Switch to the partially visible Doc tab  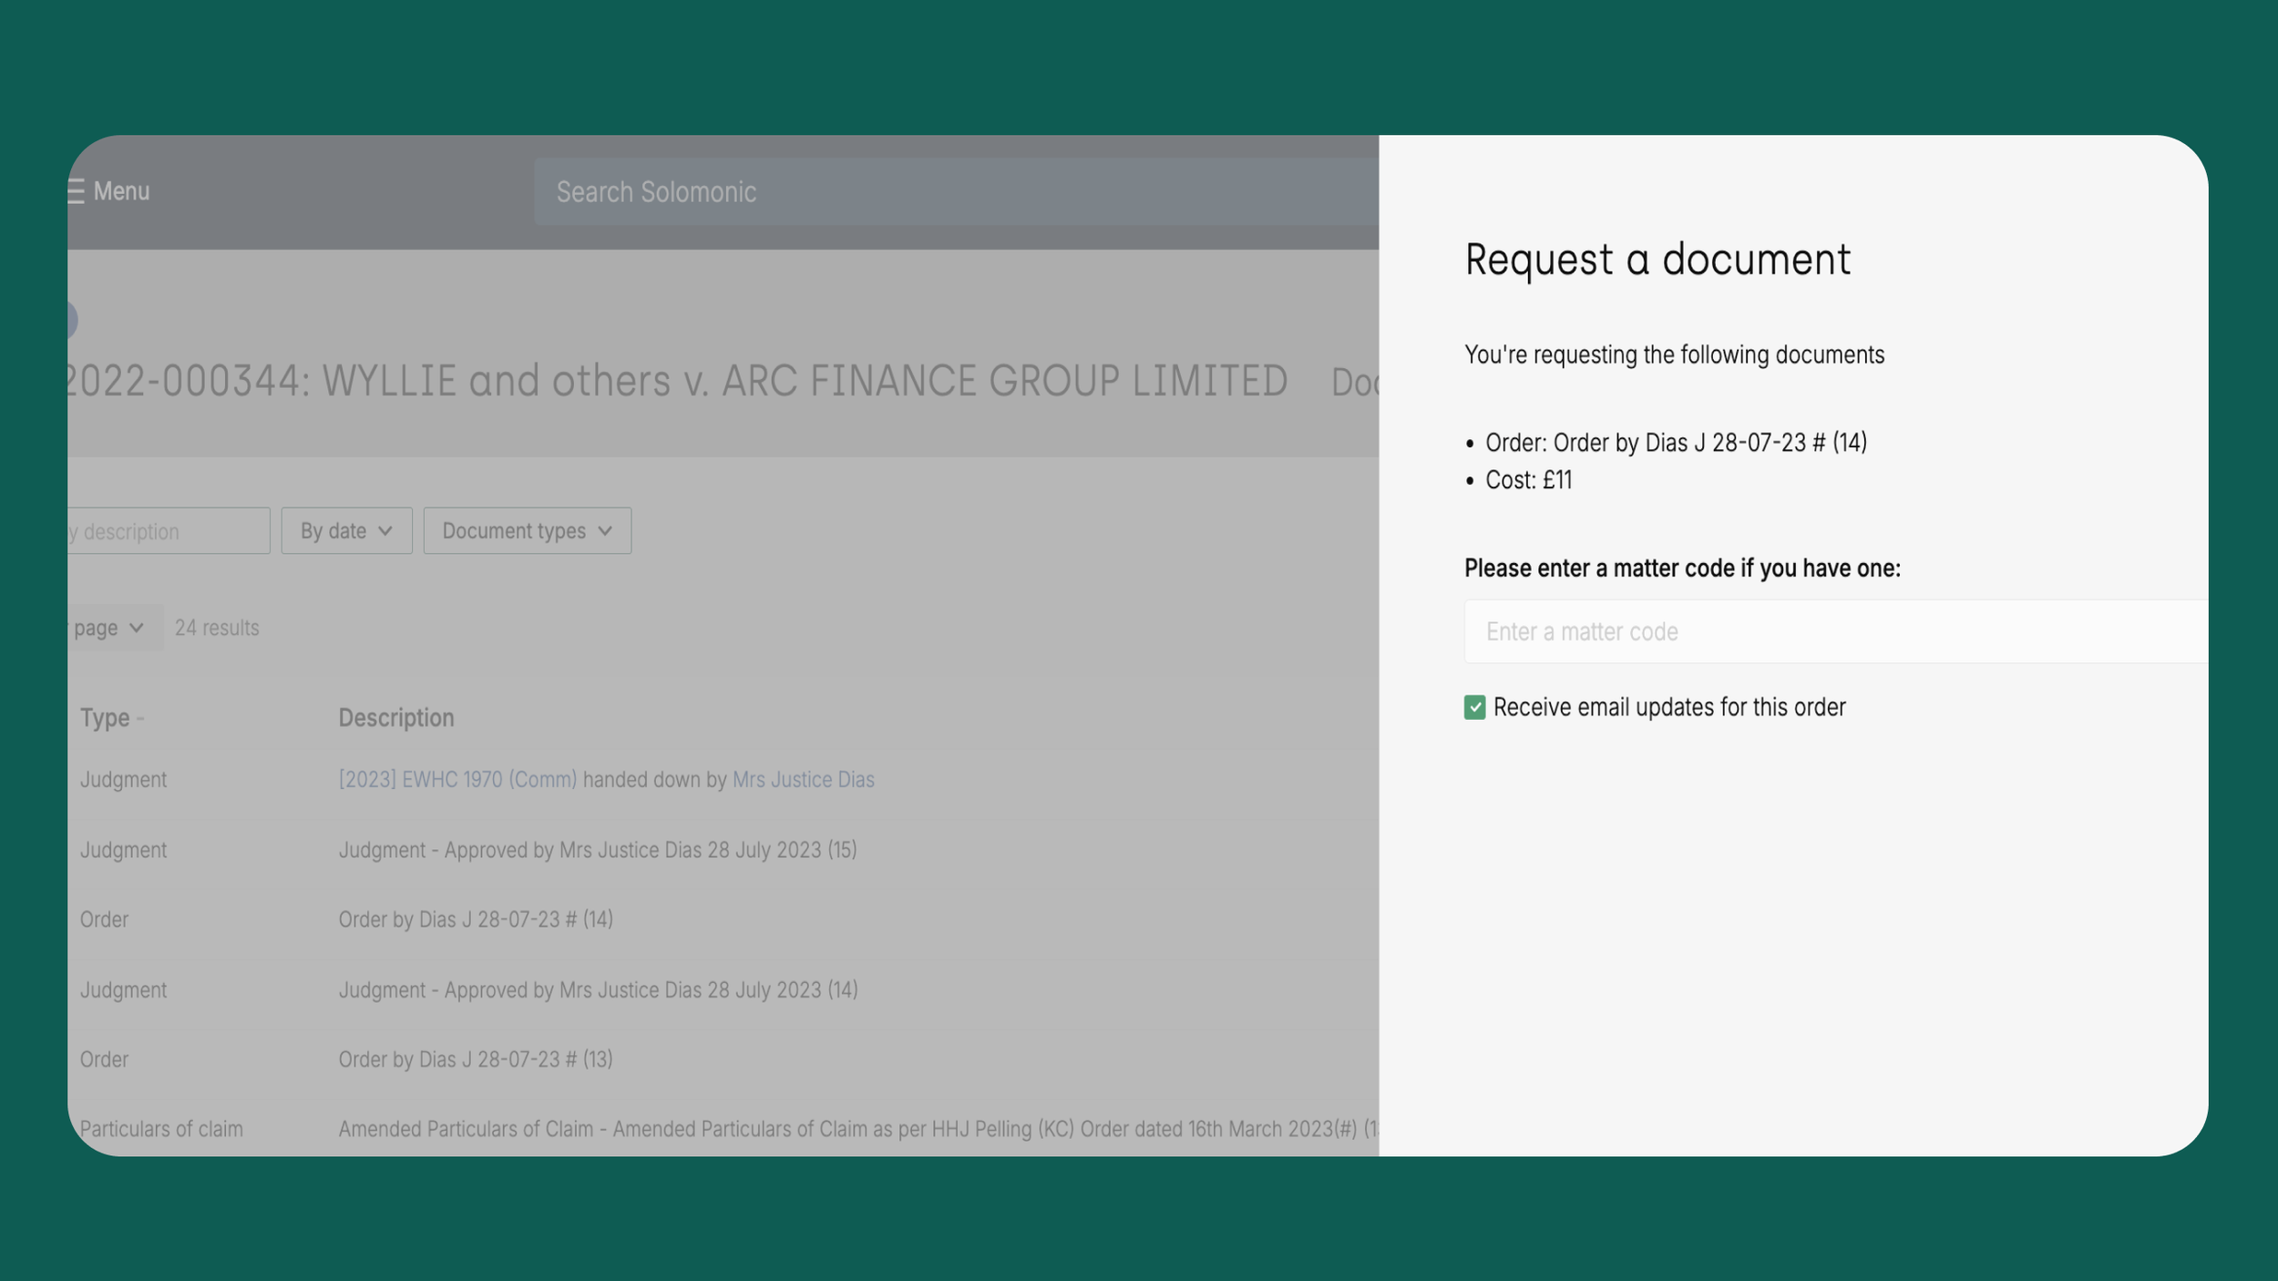coord(1354,383)
